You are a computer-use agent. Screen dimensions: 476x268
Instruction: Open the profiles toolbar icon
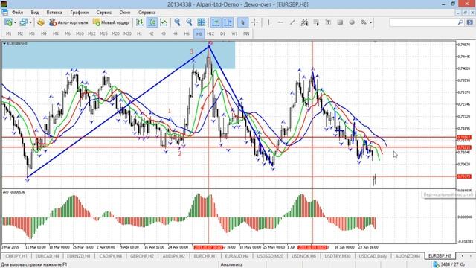pyautogui.click(x=23, y=22)
